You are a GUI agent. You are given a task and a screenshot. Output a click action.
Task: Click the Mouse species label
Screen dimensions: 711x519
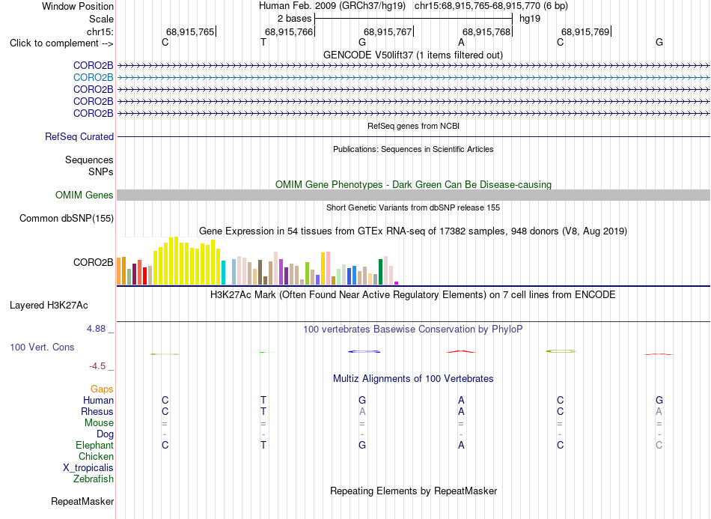(99, 423)
